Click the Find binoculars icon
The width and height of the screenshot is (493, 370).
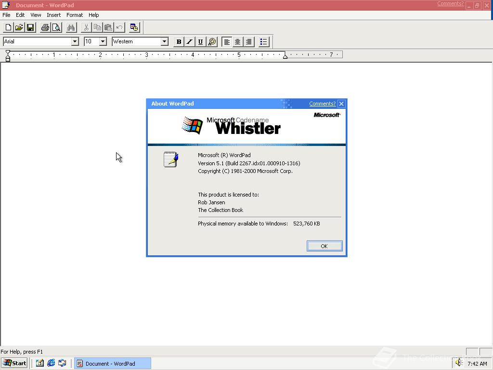tap(71, 27)
